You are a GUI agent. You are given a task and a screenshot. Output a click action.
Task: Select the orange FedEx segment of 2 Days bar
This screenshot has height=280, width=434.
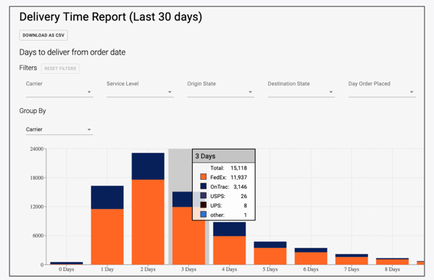148,222
